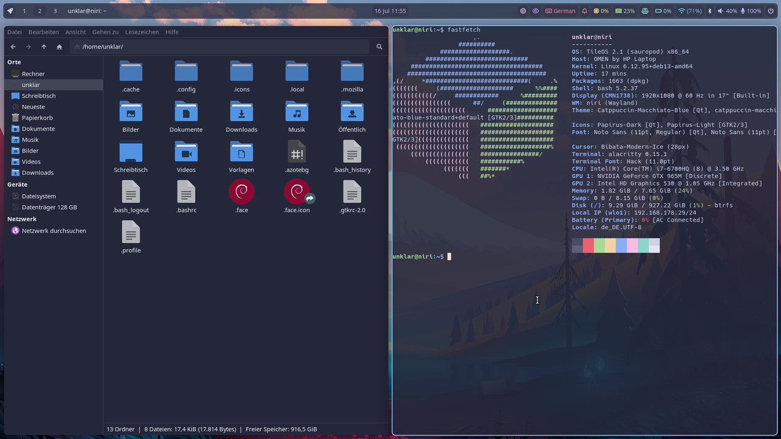This screenshot has width=781, height=439.
Task: Click the /home/unklar/ path field
Action: point(220,47)
